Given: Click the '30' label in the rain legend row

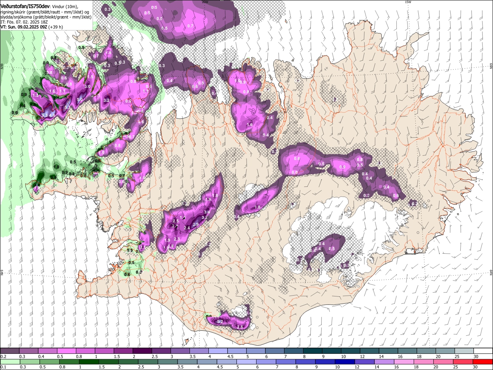Looking at the screenshot, I should tap(475, 367).
